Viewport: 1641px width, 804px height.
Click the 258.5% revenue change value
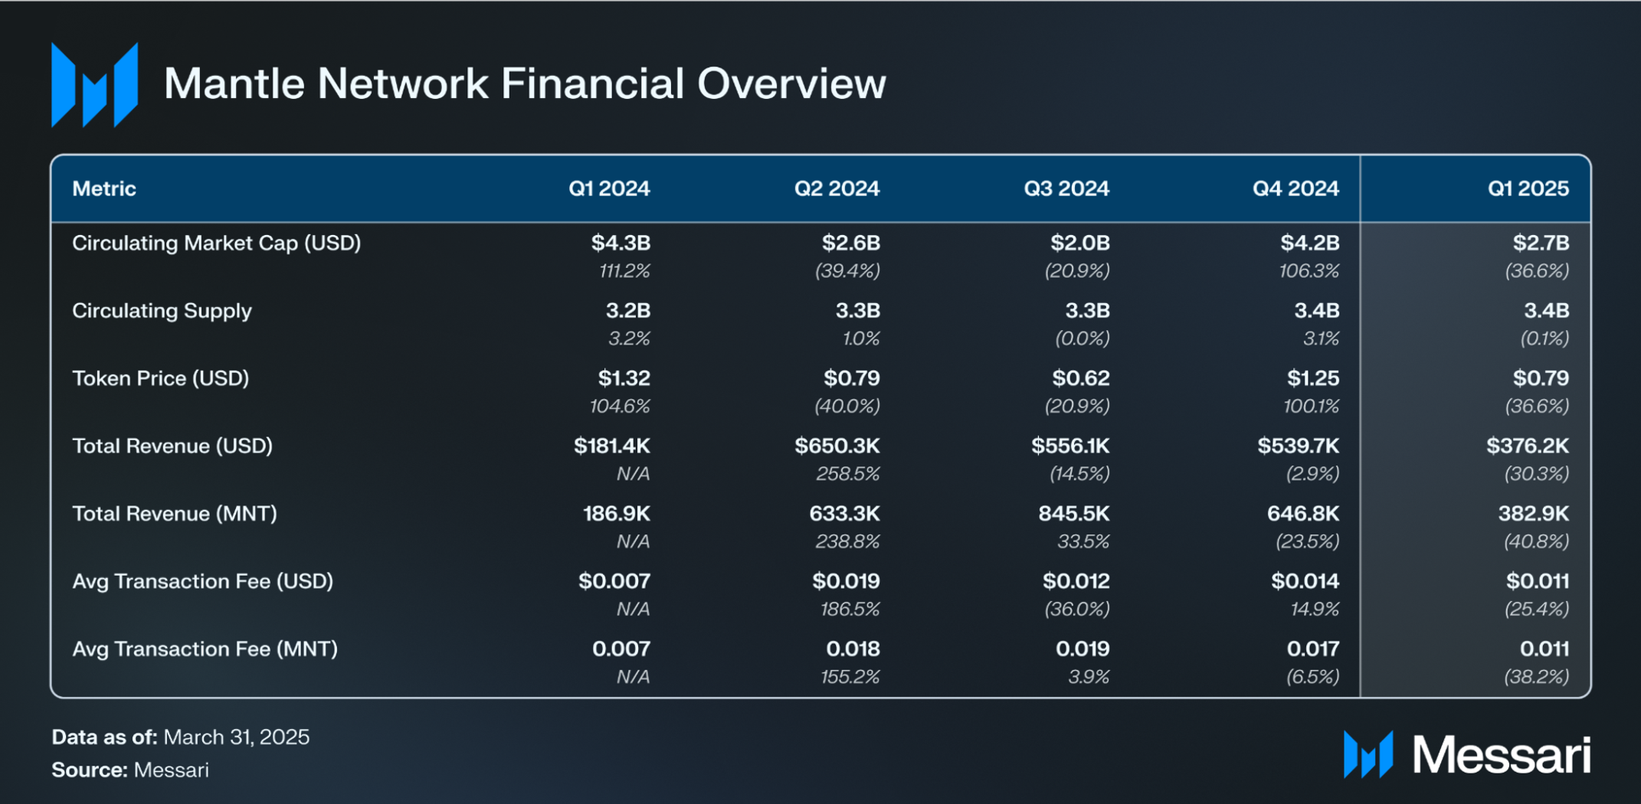848,474
